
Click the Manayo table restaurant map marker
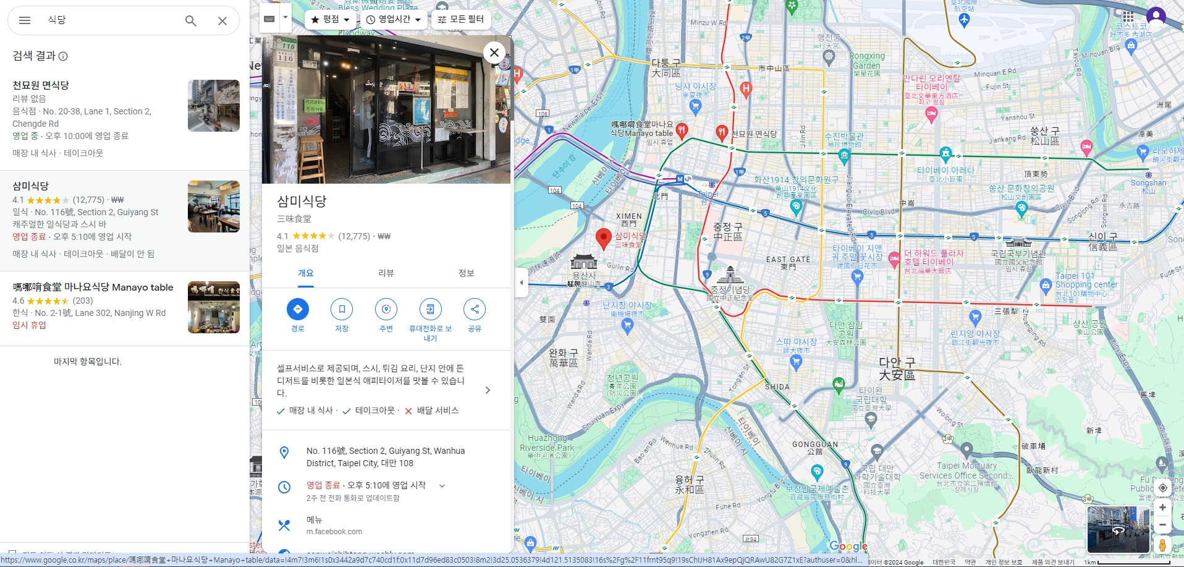(x=682, y=130)
